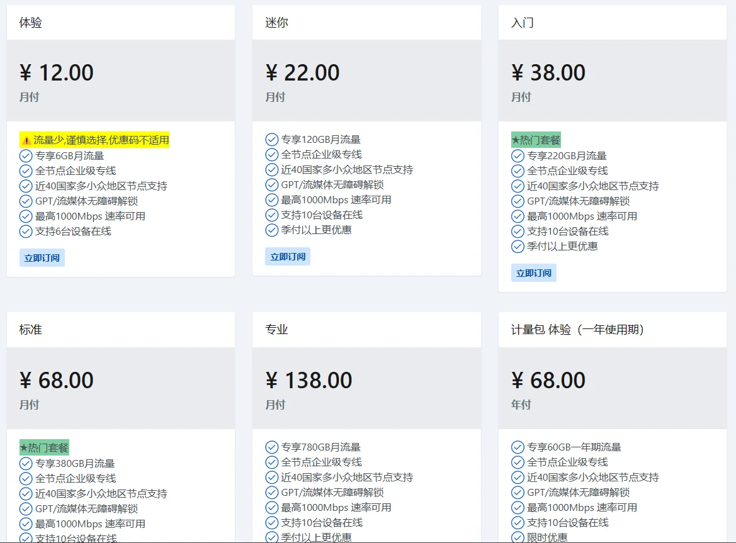The width and height of the screenshot is (736, 543).
Task: Click the green ★热门套餐 badge in 入门 card
Action: (535, 140)
